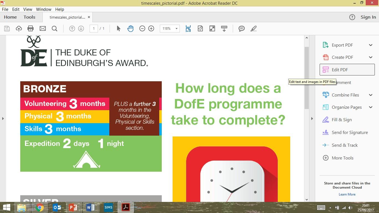This screenshot has height=213, width=379.
Task: Open More Tools
Action: coord(342,158)
